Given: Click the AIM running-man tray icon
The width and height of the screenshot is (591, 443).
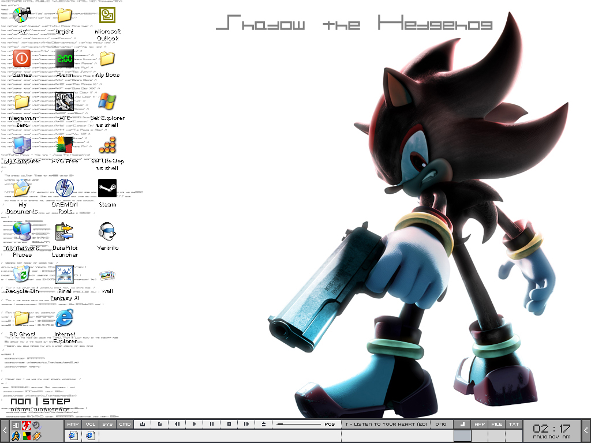Looking at the screenshot, I should (16, 436).
